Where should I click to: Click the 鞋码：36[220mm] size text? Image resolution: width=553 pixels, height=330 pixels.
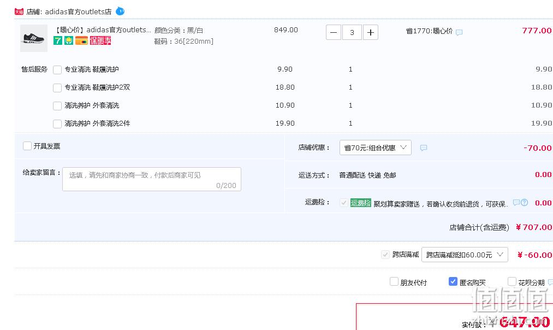pos(184,42)
